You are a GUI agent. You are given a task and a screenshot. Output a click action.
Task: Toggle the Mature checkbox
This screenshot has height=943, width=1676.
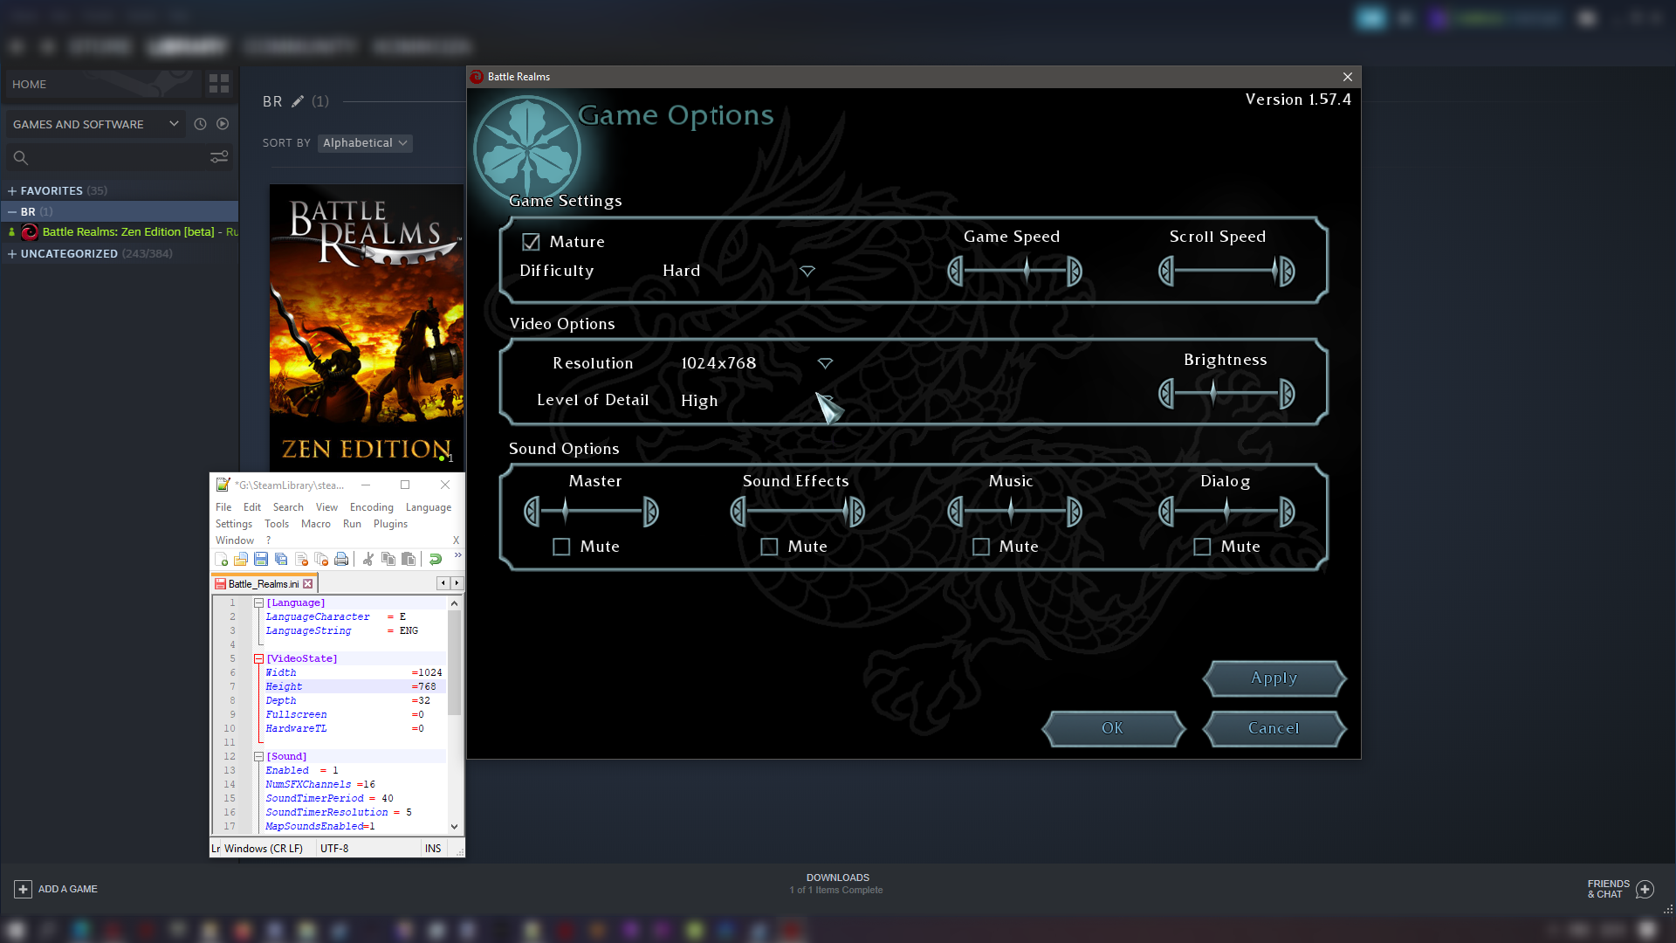coord(531,242)
